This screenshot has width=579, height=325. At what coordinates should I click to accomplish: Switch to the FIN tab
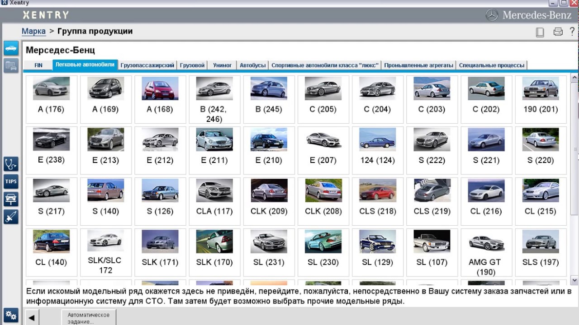[38, 65]
